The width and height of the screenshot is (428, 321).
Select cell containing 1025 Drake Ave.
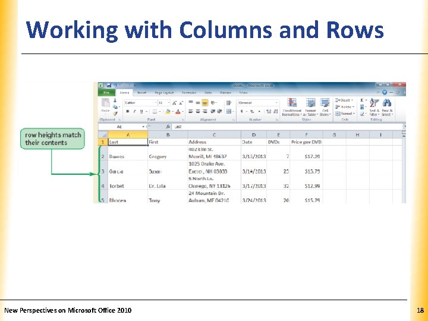[214, 168]
